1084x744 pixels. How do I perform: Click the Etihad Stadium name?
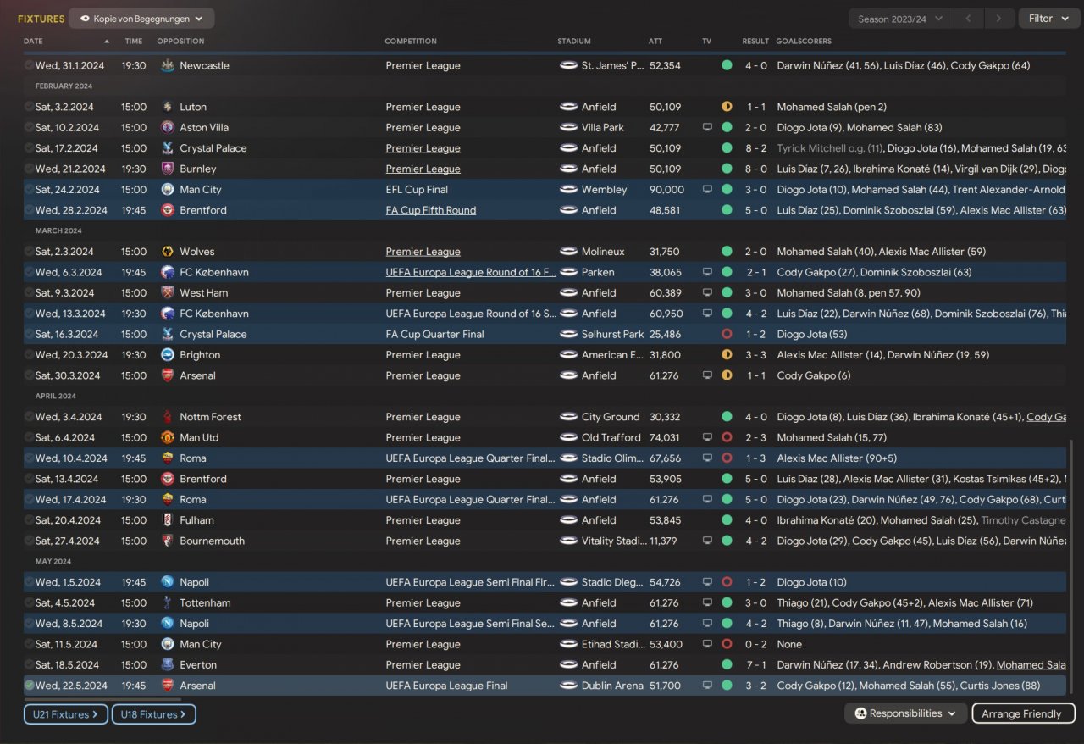[x=614, y=645]
